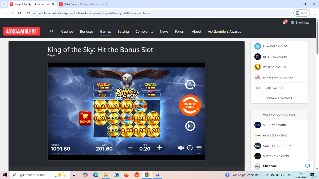Open Task View on taskbar
319x179 pixels.
coord(75,175)
